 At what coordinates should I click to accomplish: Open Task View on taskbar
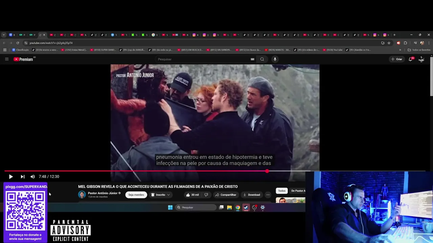pyautogui.click(x=221, y=208)
